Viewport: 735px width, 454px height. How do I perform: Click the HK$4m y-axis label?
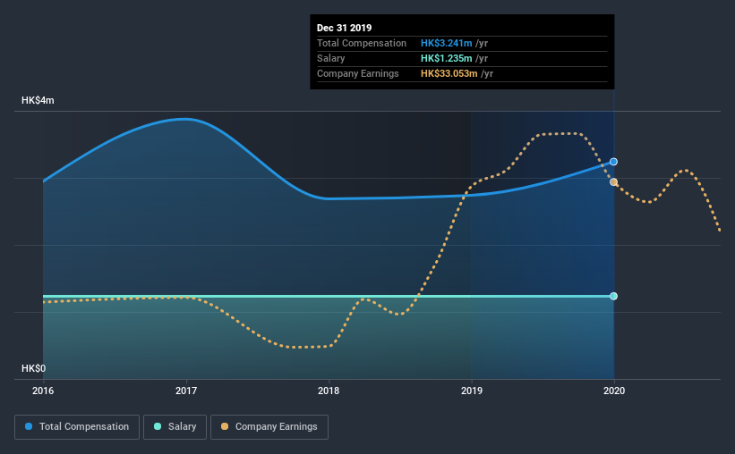click(38, 101)
